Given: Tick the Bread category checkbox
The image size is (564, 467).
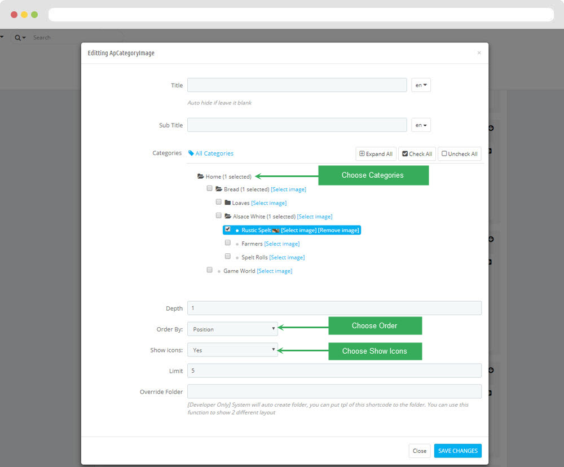Looking at the screenshot, I should [209, 188].
